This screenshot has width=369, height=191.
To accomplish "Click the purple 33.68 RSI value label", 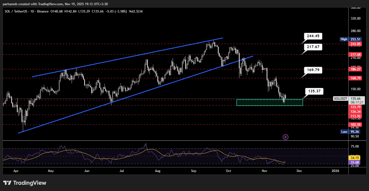I will point(355,162).
